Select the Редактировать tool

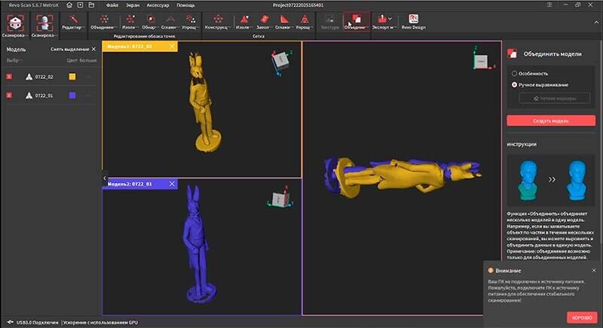pos(73,23)
